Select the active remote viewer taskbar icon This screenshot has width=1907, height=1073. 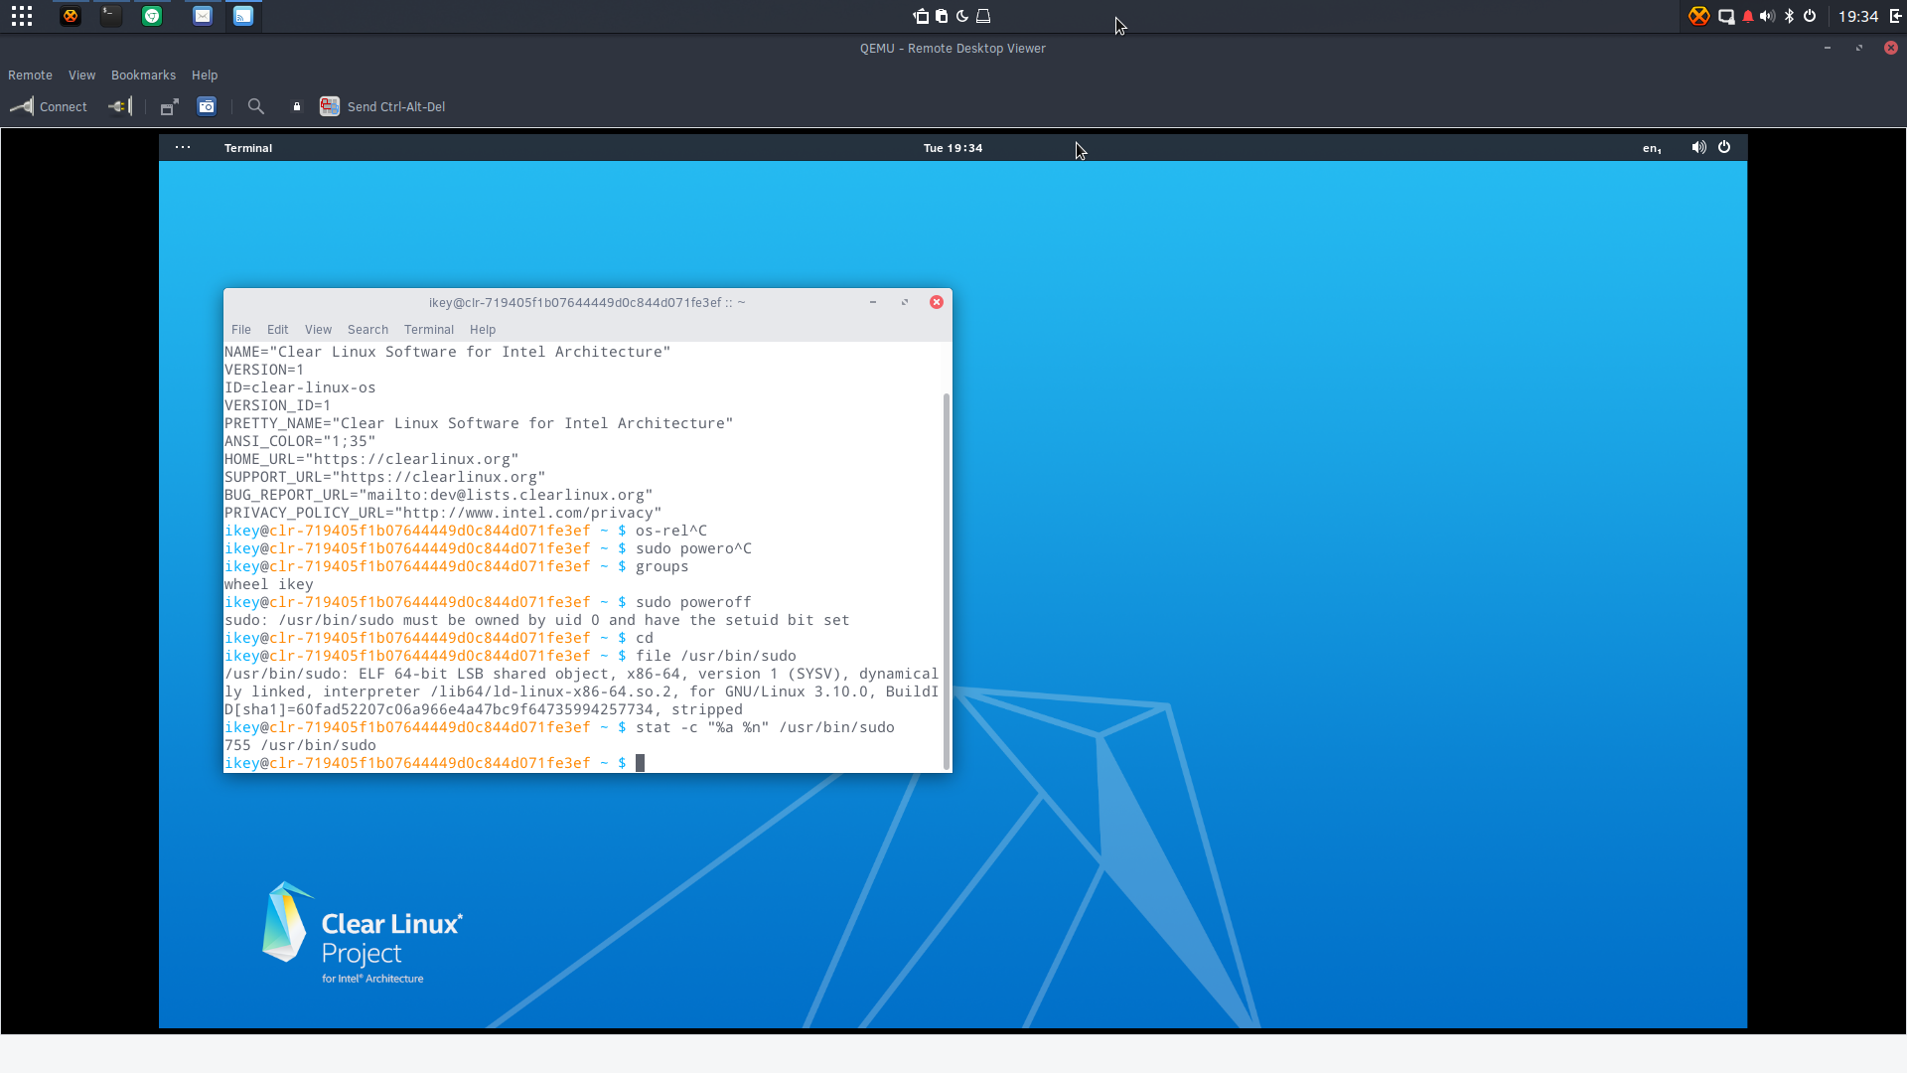pos(243,16)
